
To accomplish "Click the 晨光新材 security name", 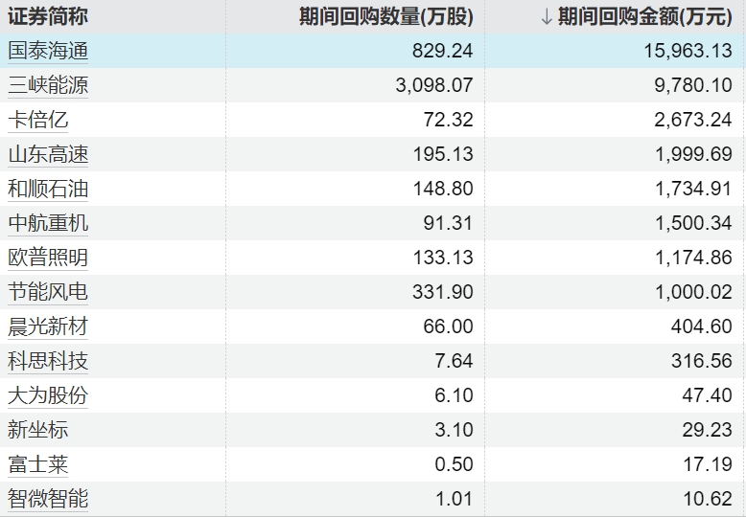I will tap(48, 327).
